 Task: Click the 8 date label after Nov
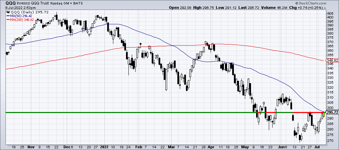[x=39, y=147]
